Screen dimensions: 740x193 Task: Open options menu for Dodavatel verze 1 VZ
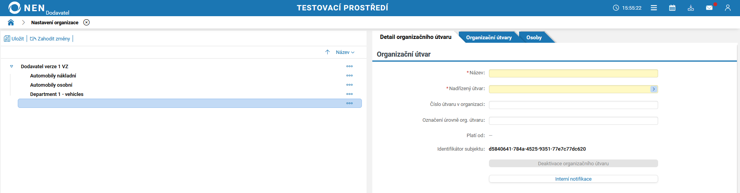coord(350,66)
